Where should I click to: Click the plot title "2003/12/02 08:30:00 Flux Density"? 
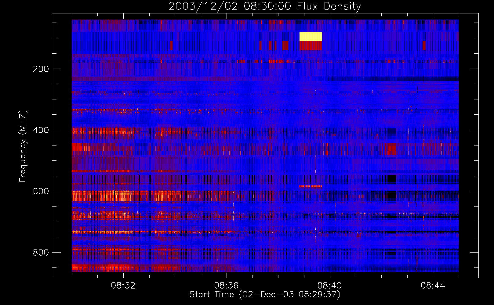pyautogui.click(x=265, y=6)
